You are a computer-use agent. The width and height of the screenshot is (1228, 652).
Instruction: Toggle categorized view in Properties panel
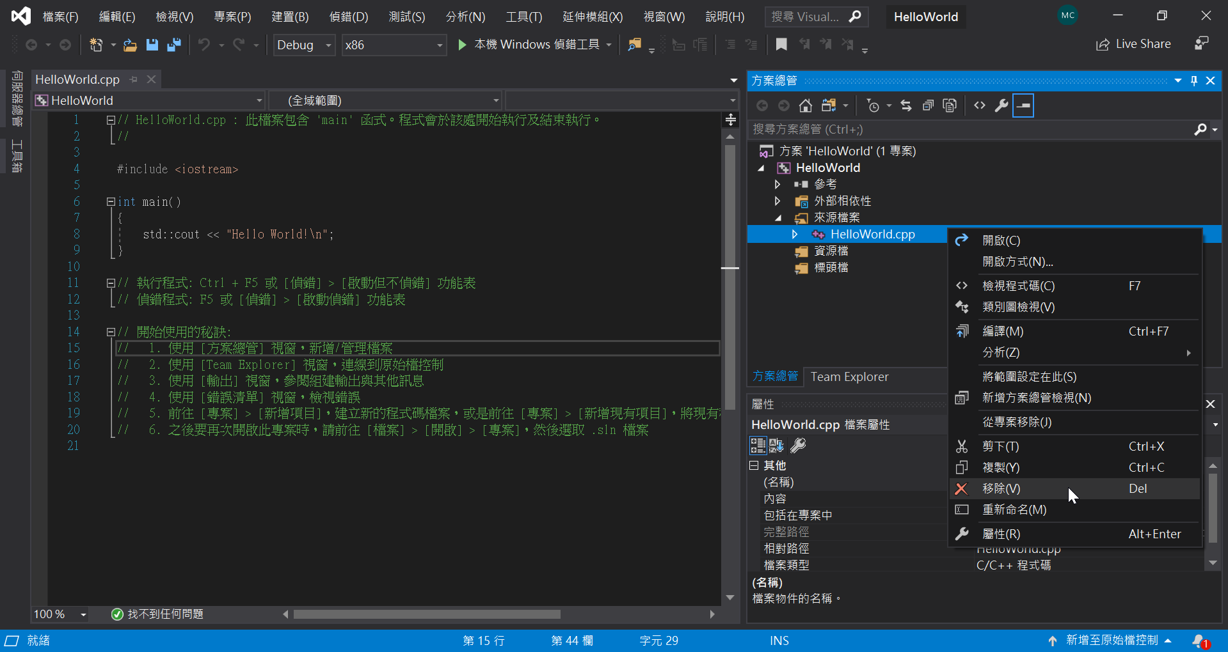(758, 446)
